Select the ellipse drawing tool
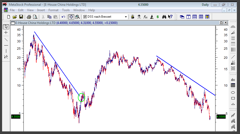The height and width of the screenshot is (134, 240). click(233, 92)
